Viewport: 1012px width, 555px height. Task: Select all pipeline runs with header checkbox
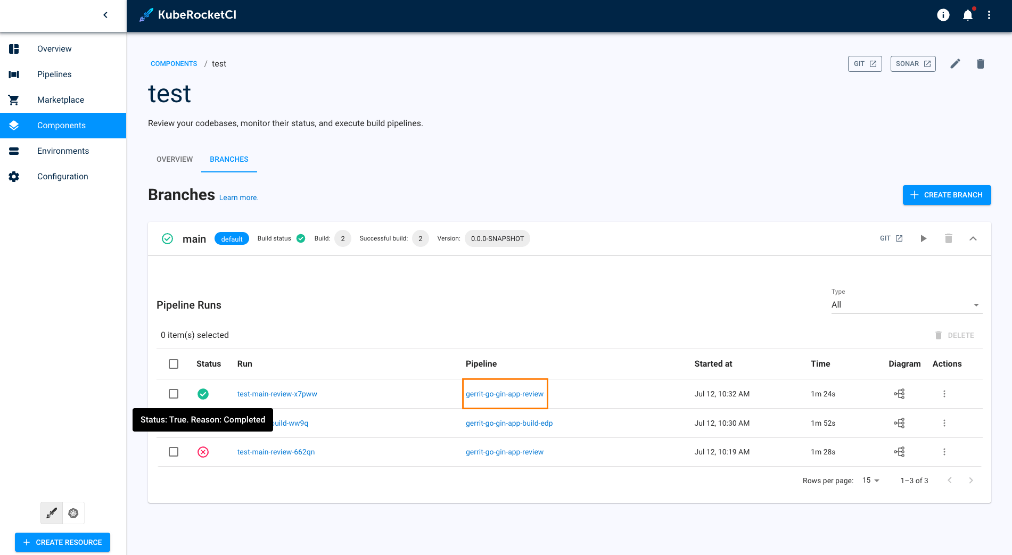(x=174, y=364)
